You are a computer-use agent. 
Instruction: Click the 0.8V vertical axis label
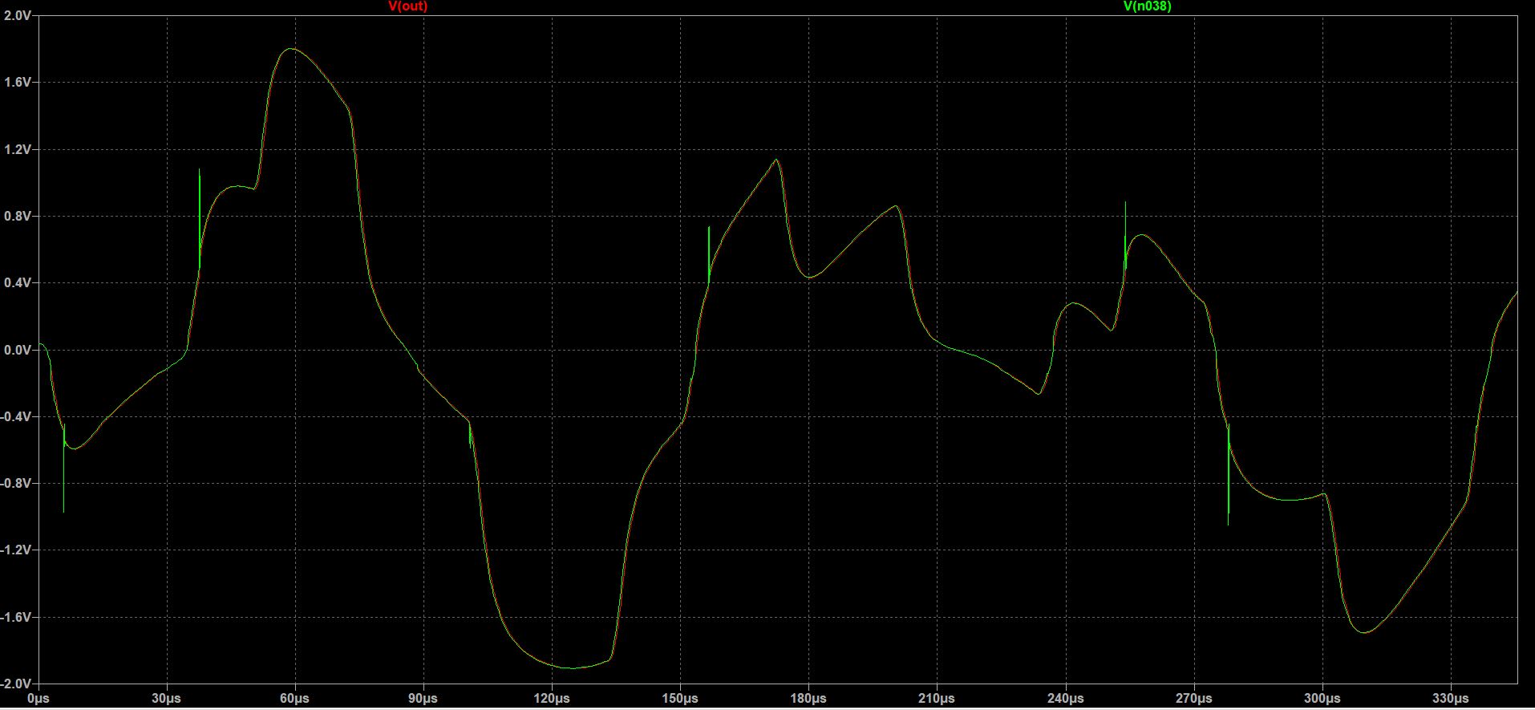click(18, 217)
